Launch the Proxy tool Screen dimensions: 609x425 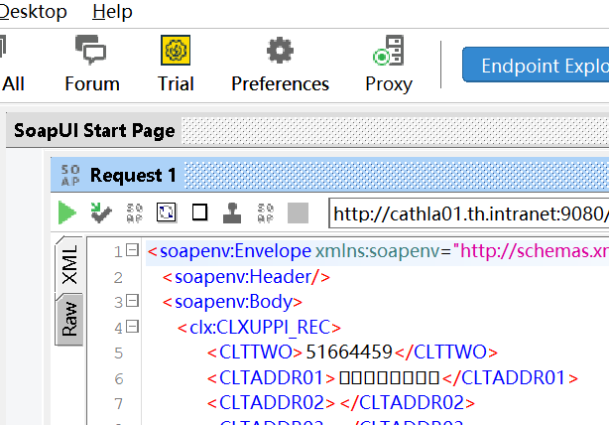click(388, 64)
